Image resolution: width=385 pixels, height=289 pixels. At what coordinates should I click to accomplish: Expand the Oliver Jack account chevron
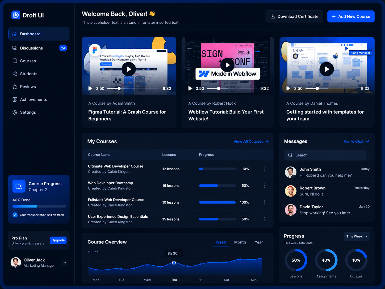point(65,262)
